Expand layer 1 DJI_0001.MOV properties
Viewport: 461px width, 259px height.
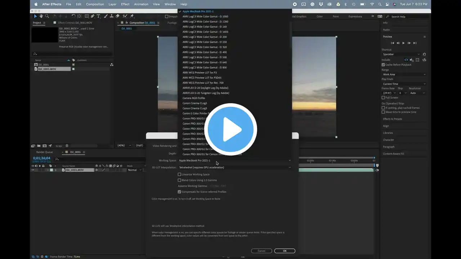(48, 170)
